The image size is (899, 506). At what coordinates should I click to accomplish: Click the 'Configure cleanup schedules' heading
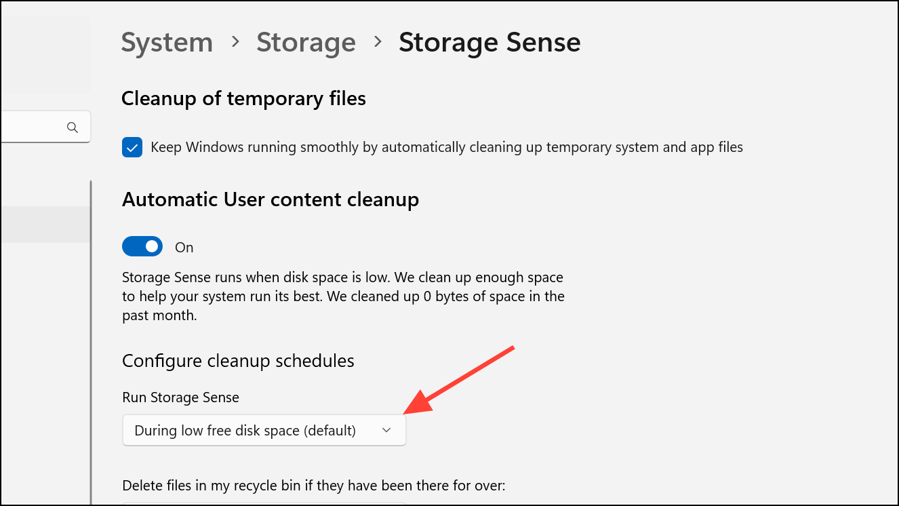point(238,361)
